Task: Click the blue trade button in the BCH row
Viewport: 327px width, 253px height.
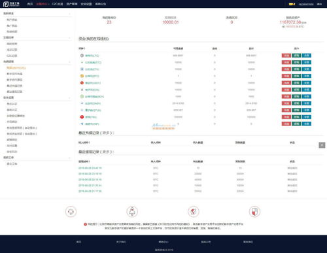Action: (x=307, y=97)
